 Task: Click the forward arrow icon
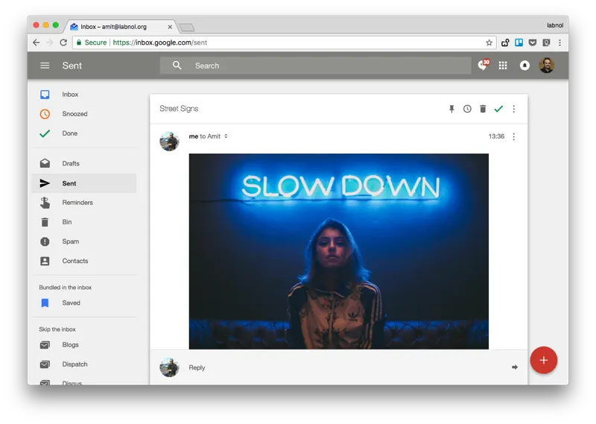click(514, 367)
